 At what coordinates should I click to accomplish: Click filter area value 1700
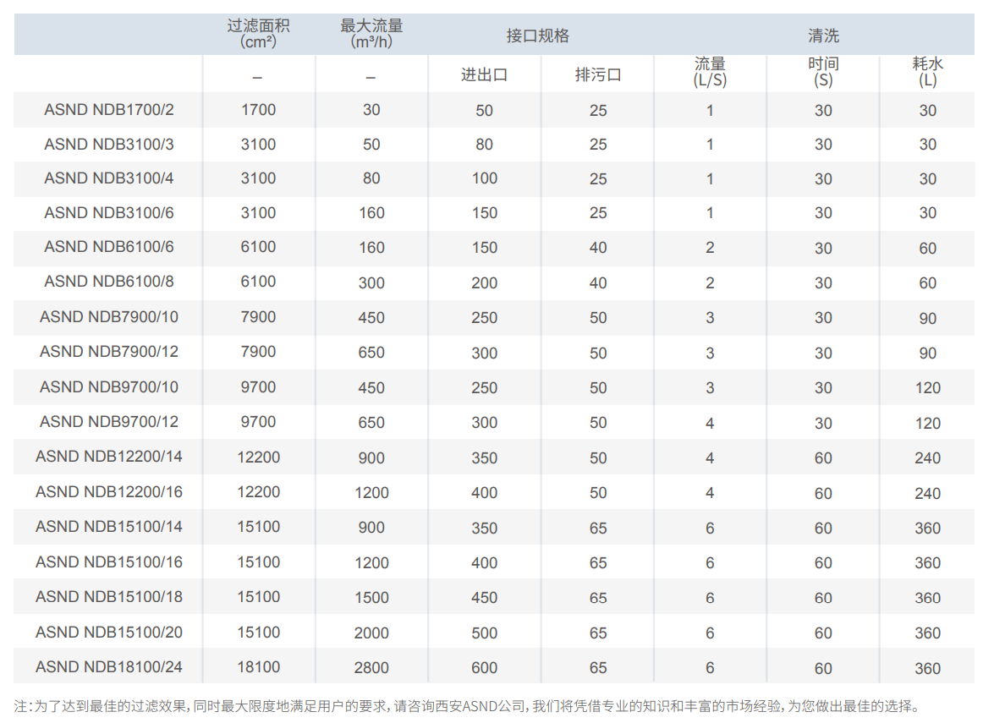coord(258,110)
